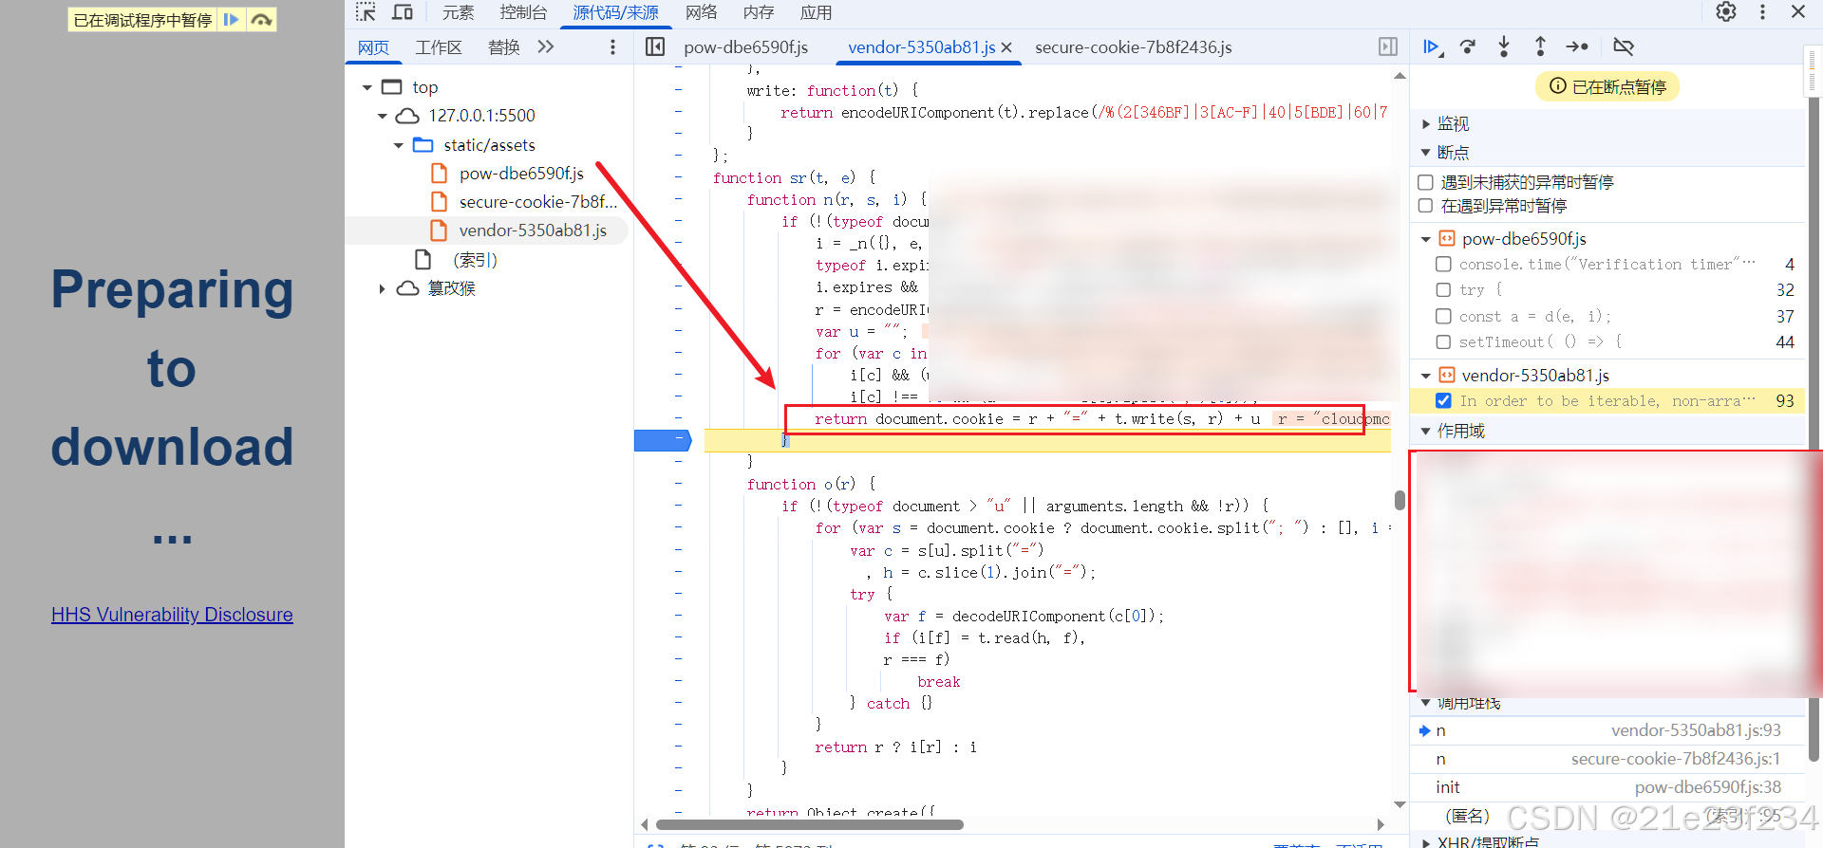Select call stack frame init at pow-dbe6590f.js:38
This screenshot has width=1823, height=848.
1607,787
